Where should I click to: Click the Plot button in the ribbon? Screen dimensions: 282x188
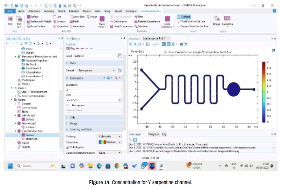pos(10,22)
